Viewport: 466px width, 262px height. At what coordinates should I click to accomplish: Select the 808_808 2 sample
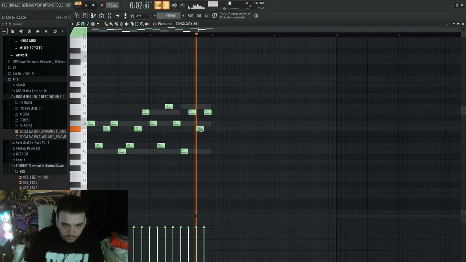click(30, 182)
